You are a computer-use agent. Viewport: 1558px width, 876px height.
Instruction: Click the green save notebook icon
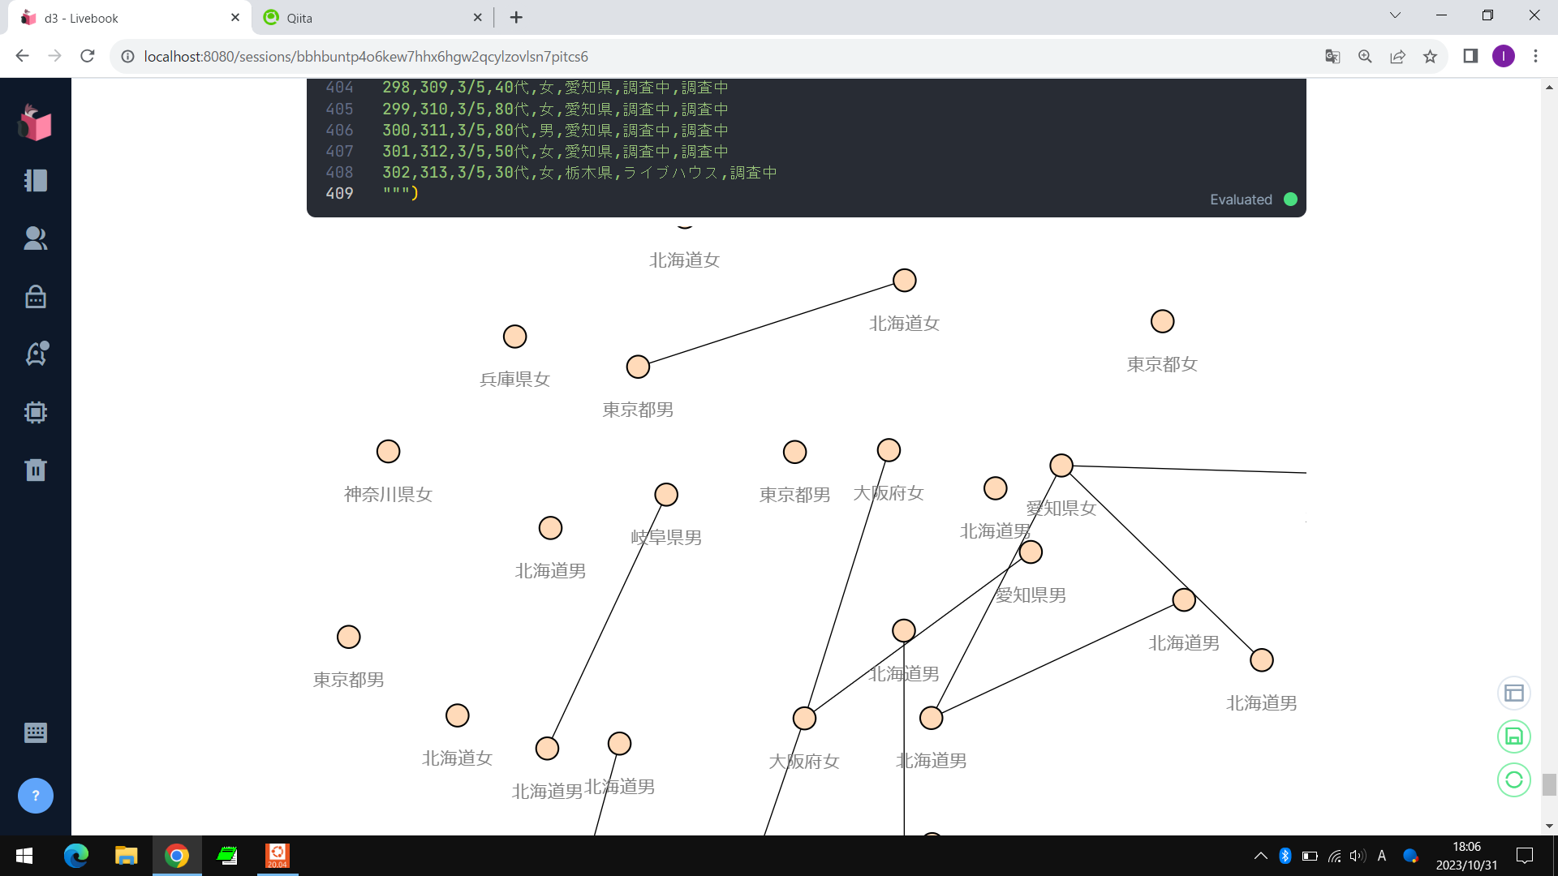click(x=1513, y=736)
